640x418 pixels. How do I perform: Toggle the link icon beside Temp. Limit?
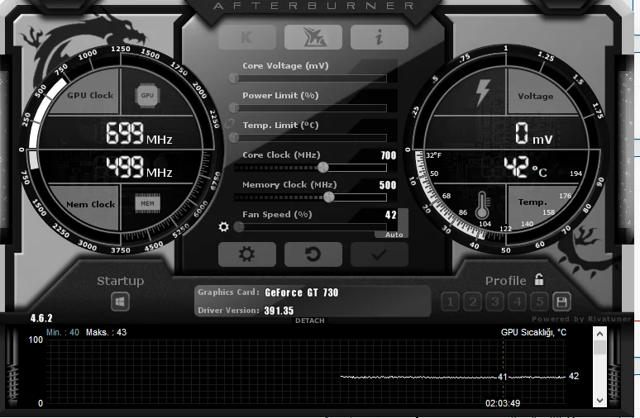pos(229,123)
